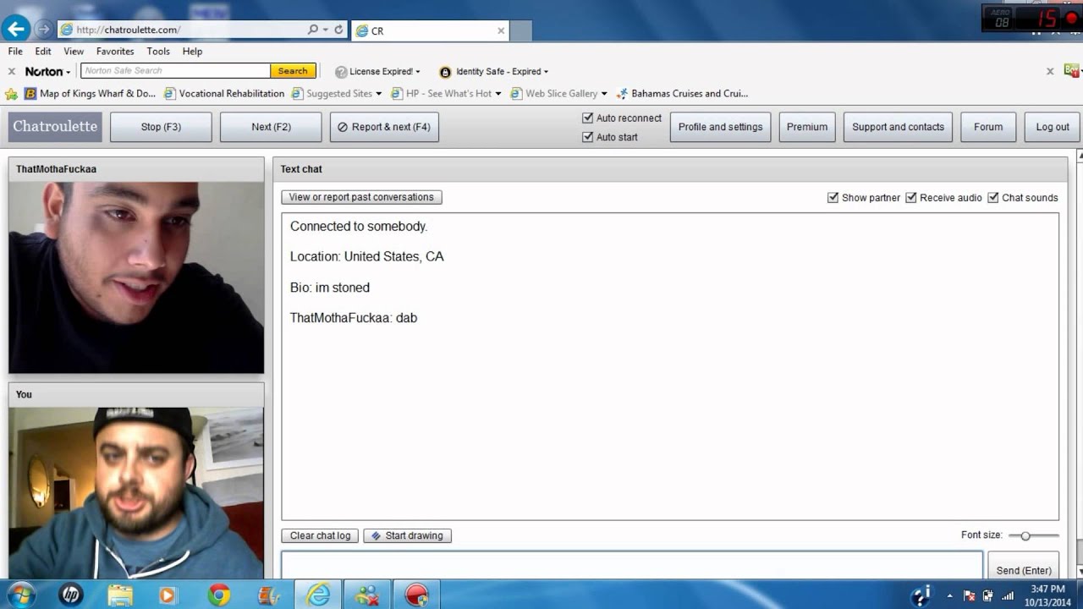Click the red recorder icon in taskbar
The image size is (1083, 609).
(416, 595)
